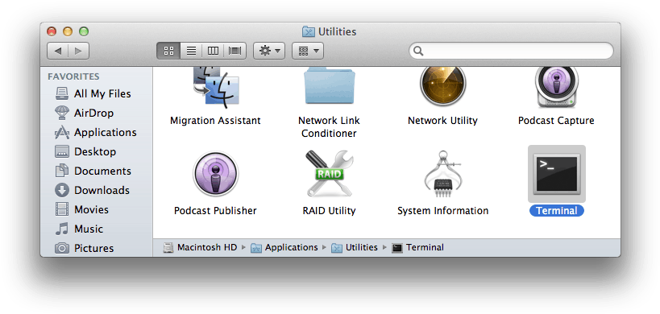Open the Movies sidebar folder
Image resolution: width=660 pixels, height=314 pixels.
tap(81, 210)
